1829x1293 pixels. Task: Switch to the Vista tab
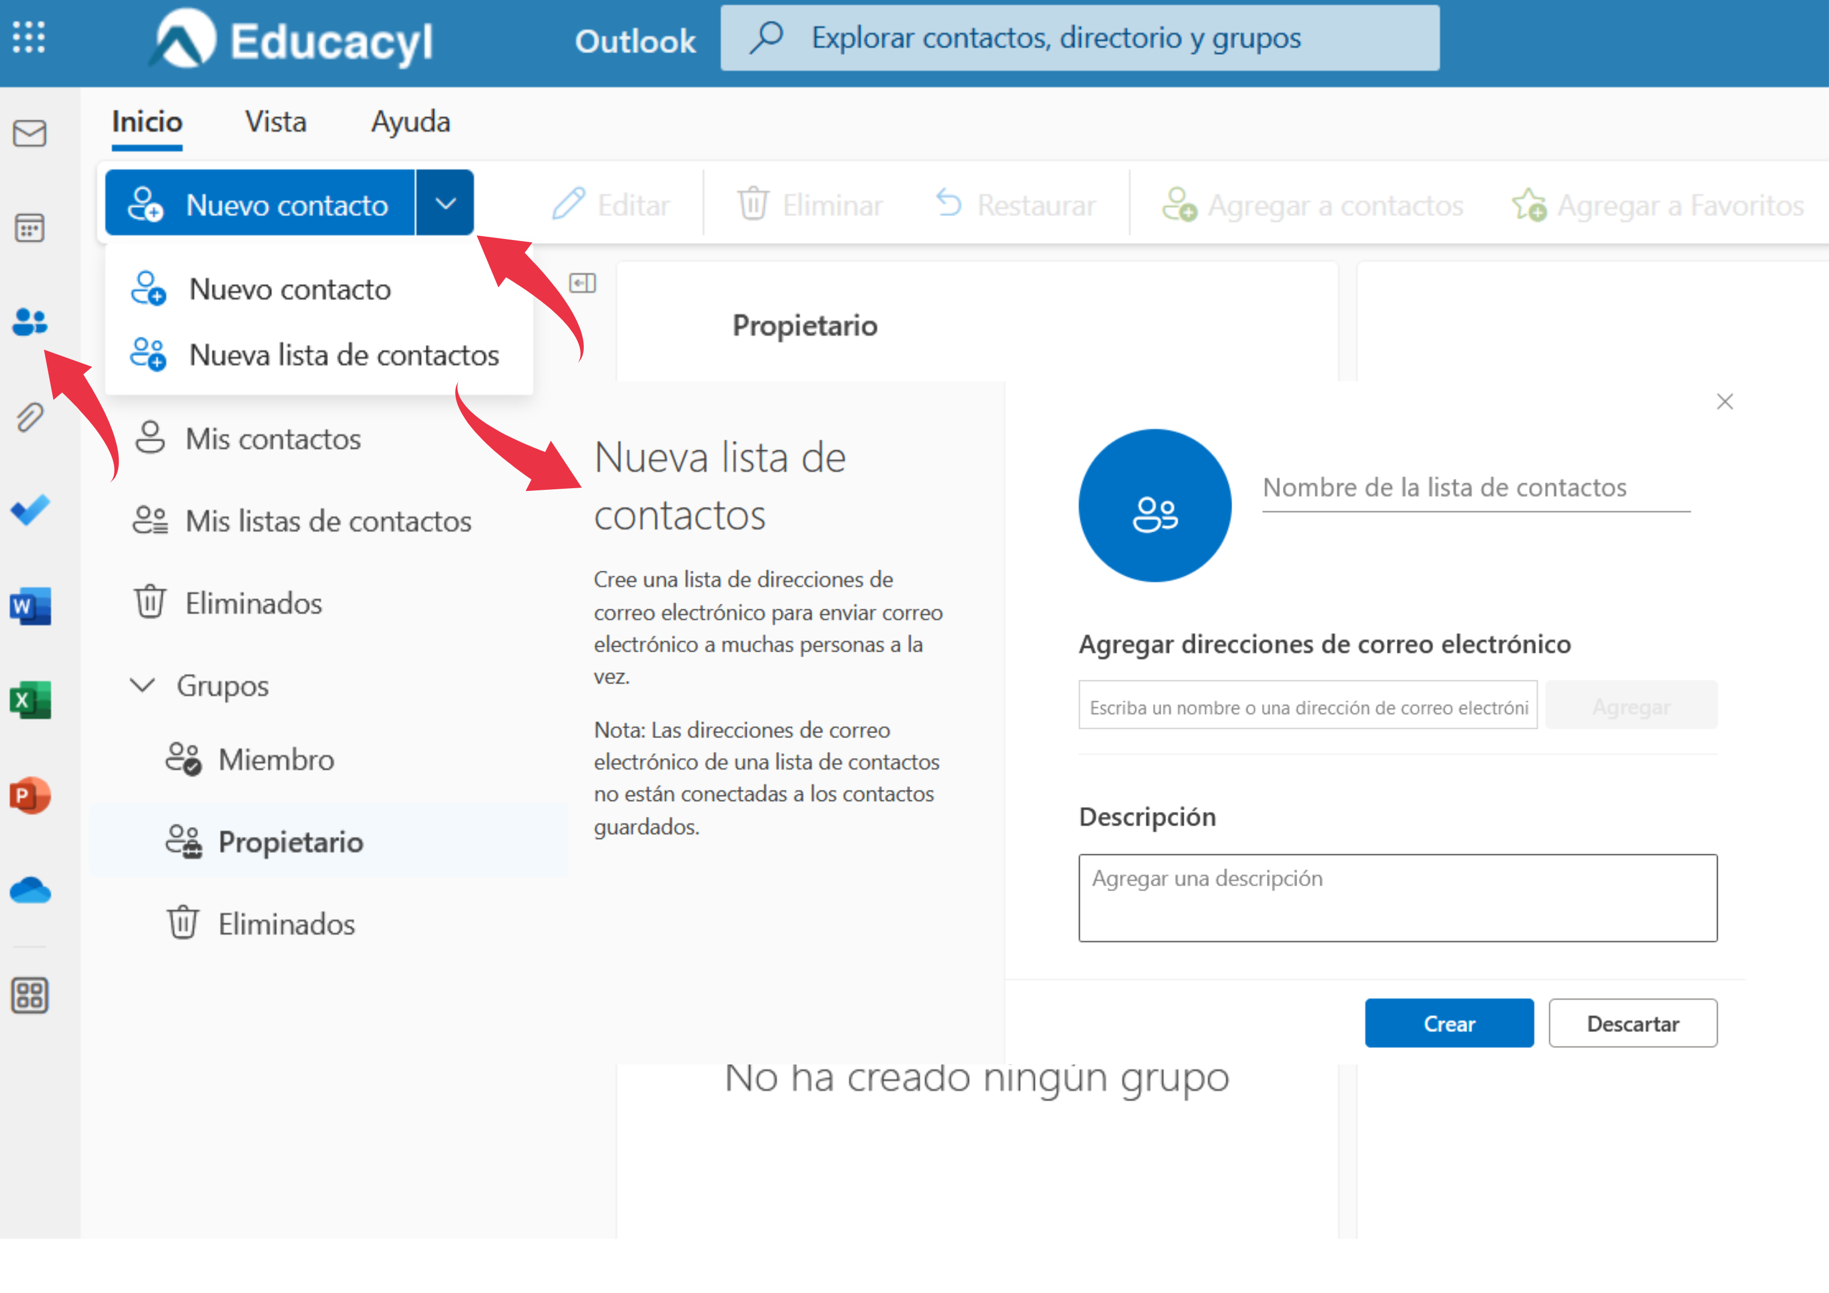coord(276,122)
